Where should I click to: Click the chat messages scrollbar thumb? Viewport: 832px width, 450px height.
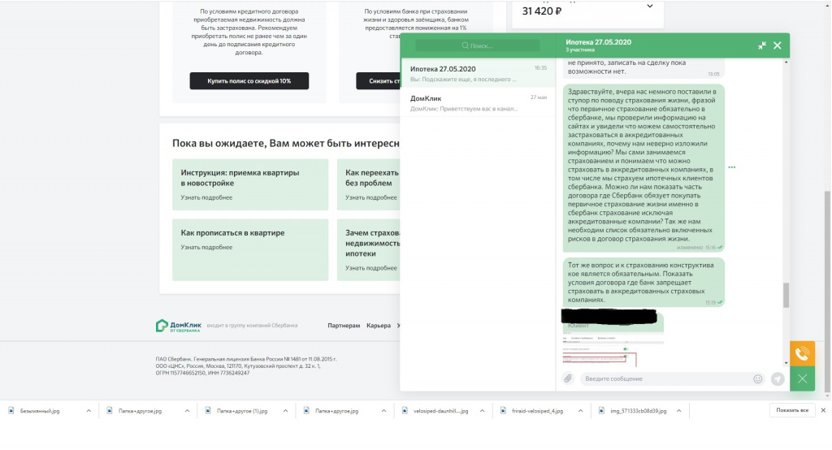786,295
